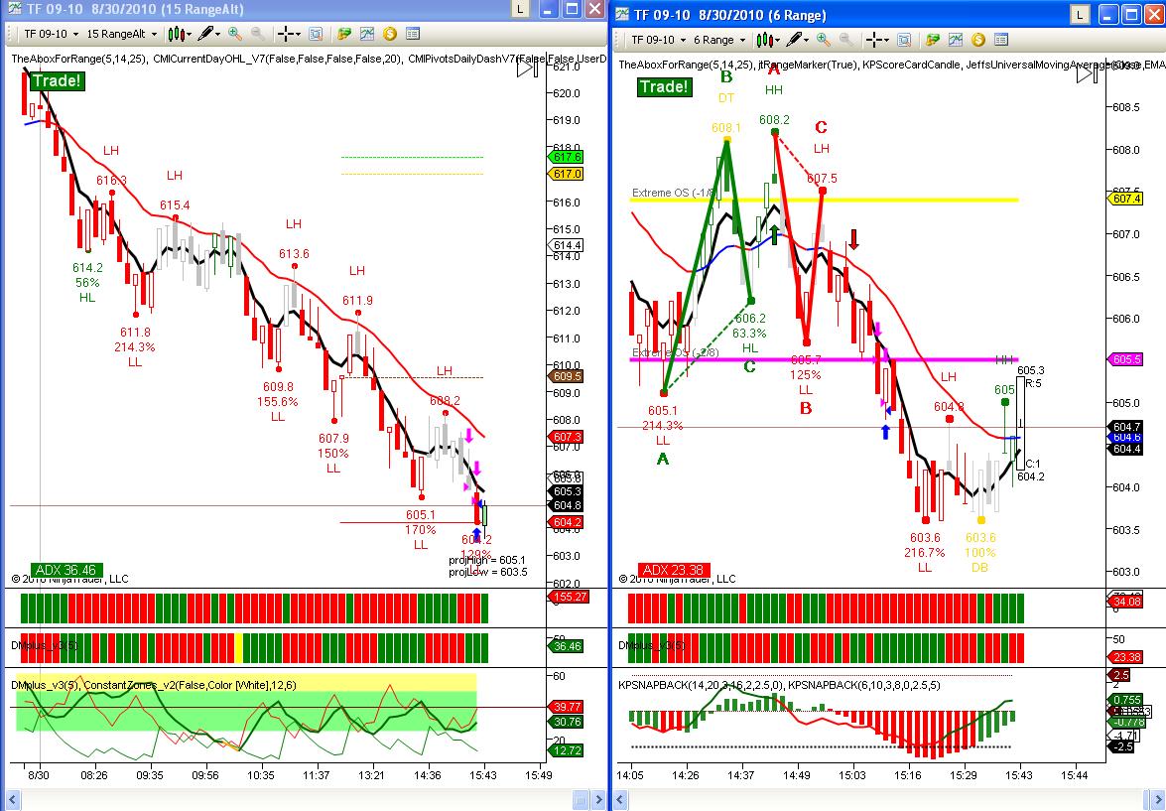Screen dimensions: 1166x811
Task: Click the 603.6 216.7% LL swing label
Action: click(925, 552)
